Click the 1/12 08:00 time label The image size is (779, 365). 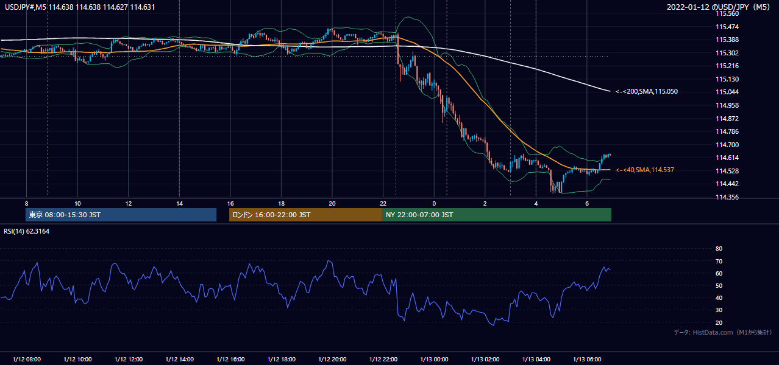tap(26, 359)
